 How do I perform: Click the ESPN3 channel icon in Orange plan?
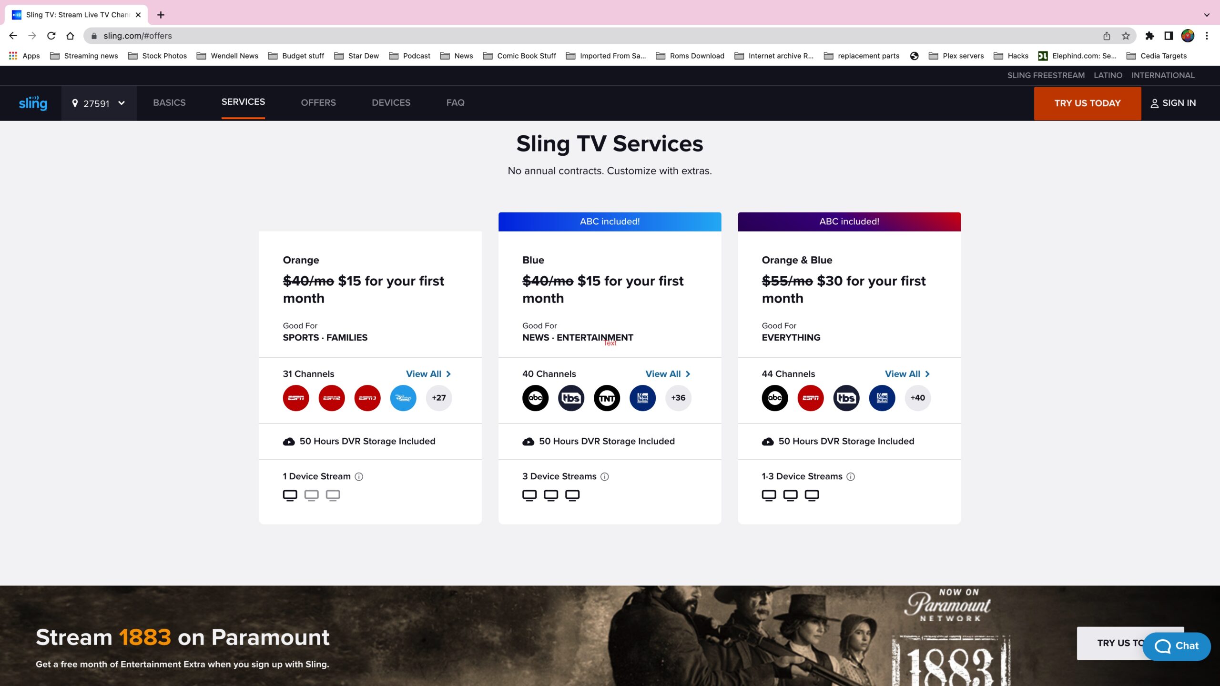click(367, 398)
